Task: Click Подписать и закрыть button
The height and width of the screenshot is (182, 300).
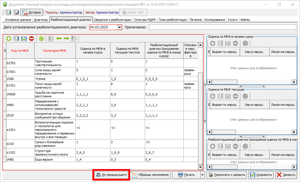Action: (x=226, y=175)
